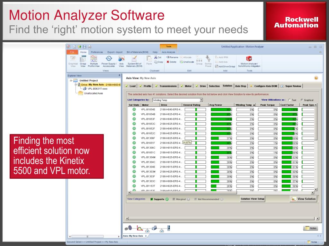
Task: Click Avg Power bar for VPL-B1654E
Action: pyautogui.click(x=221, y=110)
